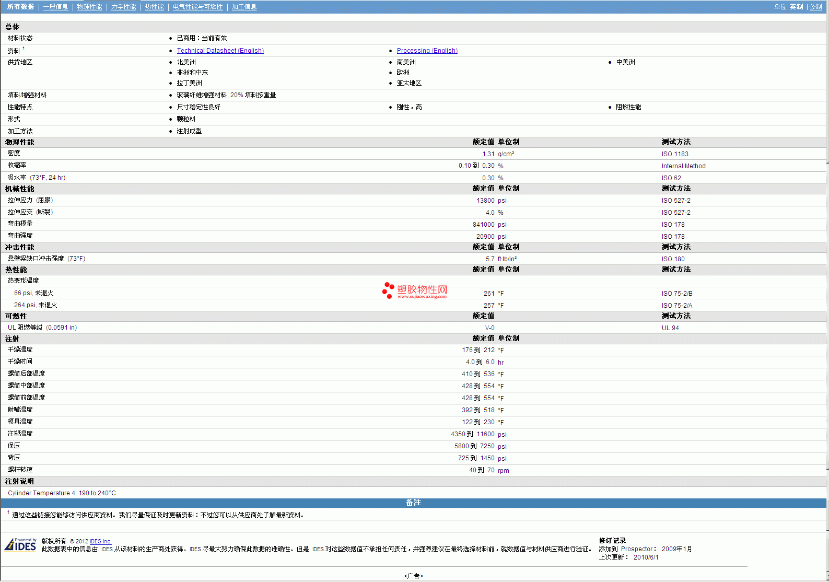Open the 电气性能与可燃性 tab

click(197, 7)
